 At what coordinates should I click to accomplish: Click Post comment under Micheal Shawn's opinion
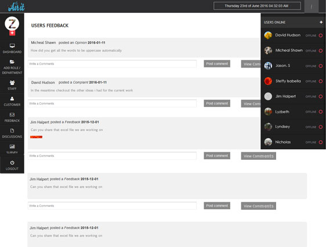(x=217, y=64)
